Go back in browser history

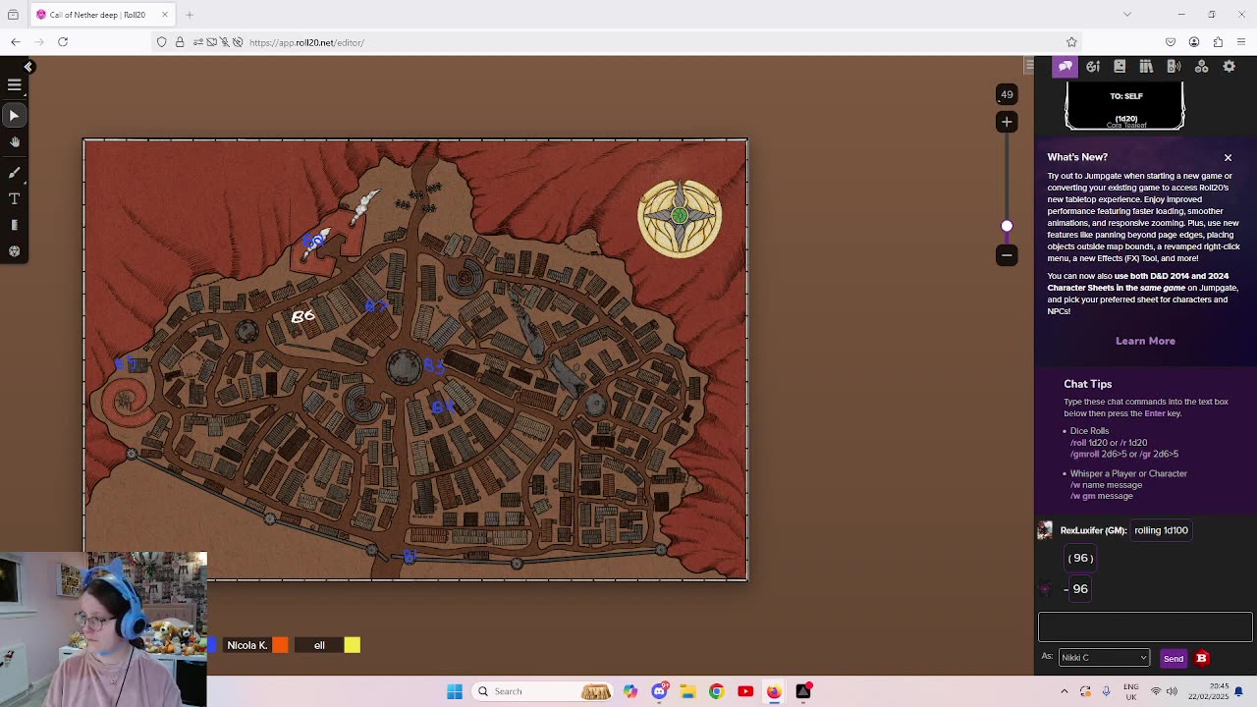(16, 42)
